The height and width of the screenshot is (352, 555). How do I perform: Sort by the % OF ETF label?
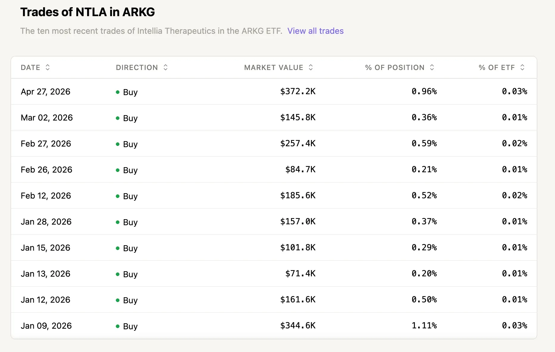tap(497, 68)
